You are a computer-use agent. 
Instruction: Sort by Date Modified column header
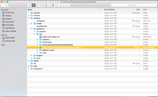115,10
